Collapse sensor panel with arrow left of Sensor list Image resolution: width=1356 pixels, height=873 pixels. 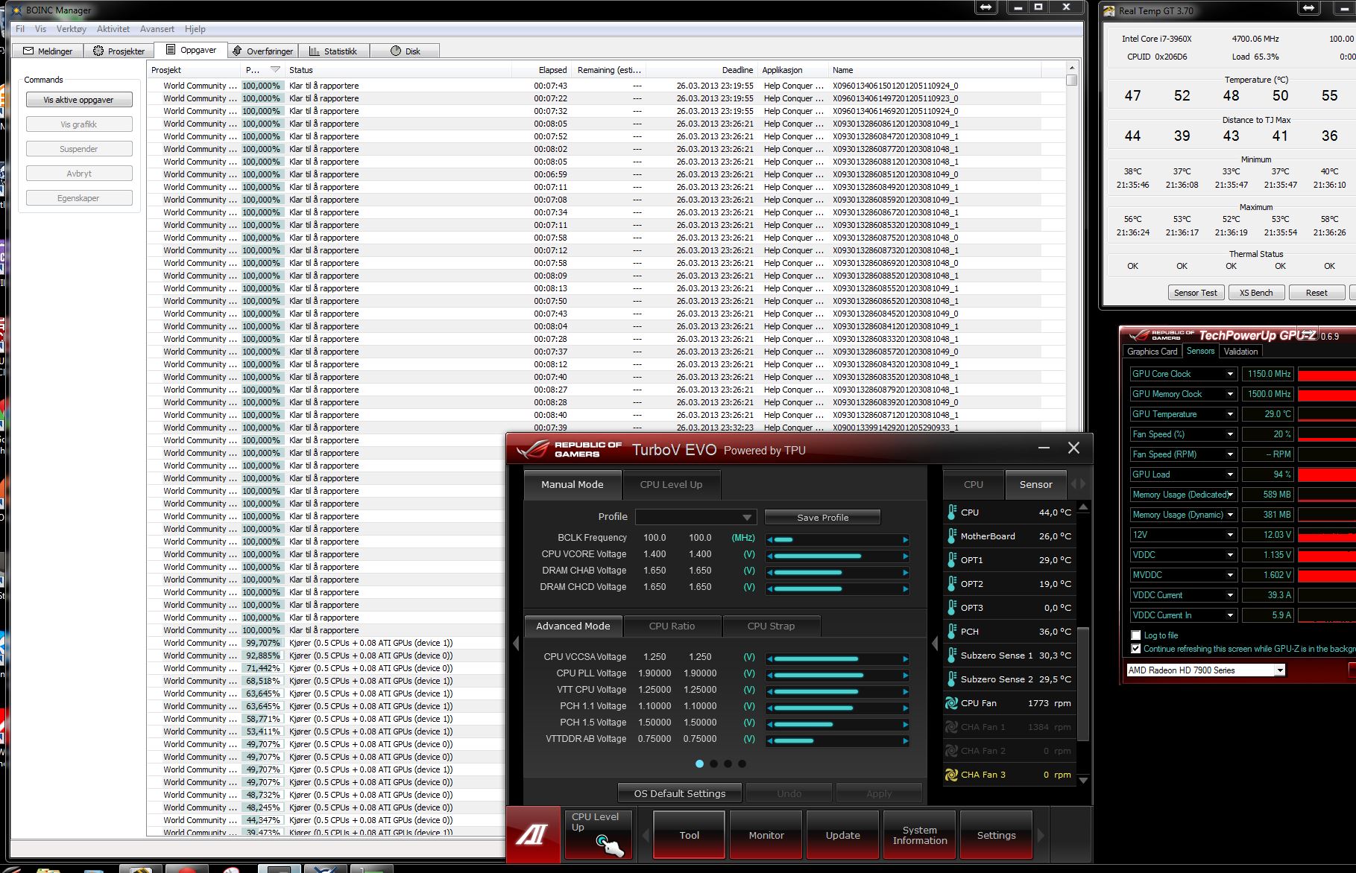pos(935,644)
